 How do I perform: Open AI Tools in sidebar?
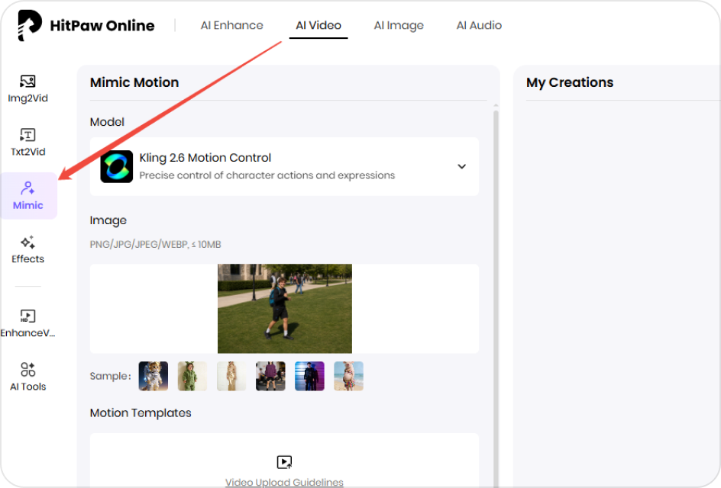click(x=27, y=377)
